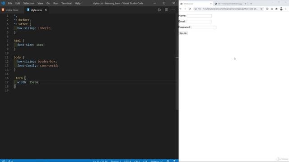The height and width of the screenshot is (162, 289).
Task: Open the View menu
Action: pyautogui.click(x=40, y=3)
